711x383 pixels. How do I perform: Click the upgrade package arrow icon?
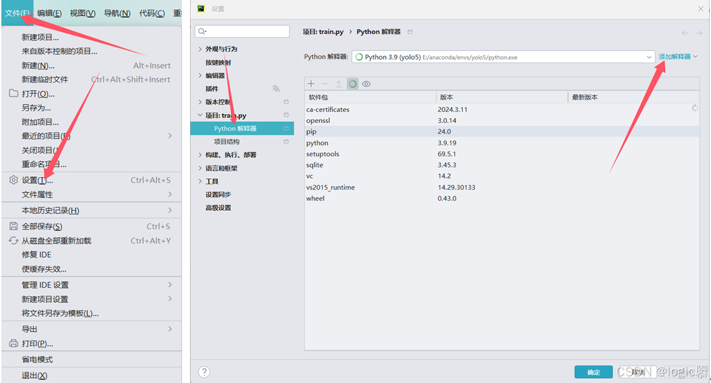coord(339,84)
